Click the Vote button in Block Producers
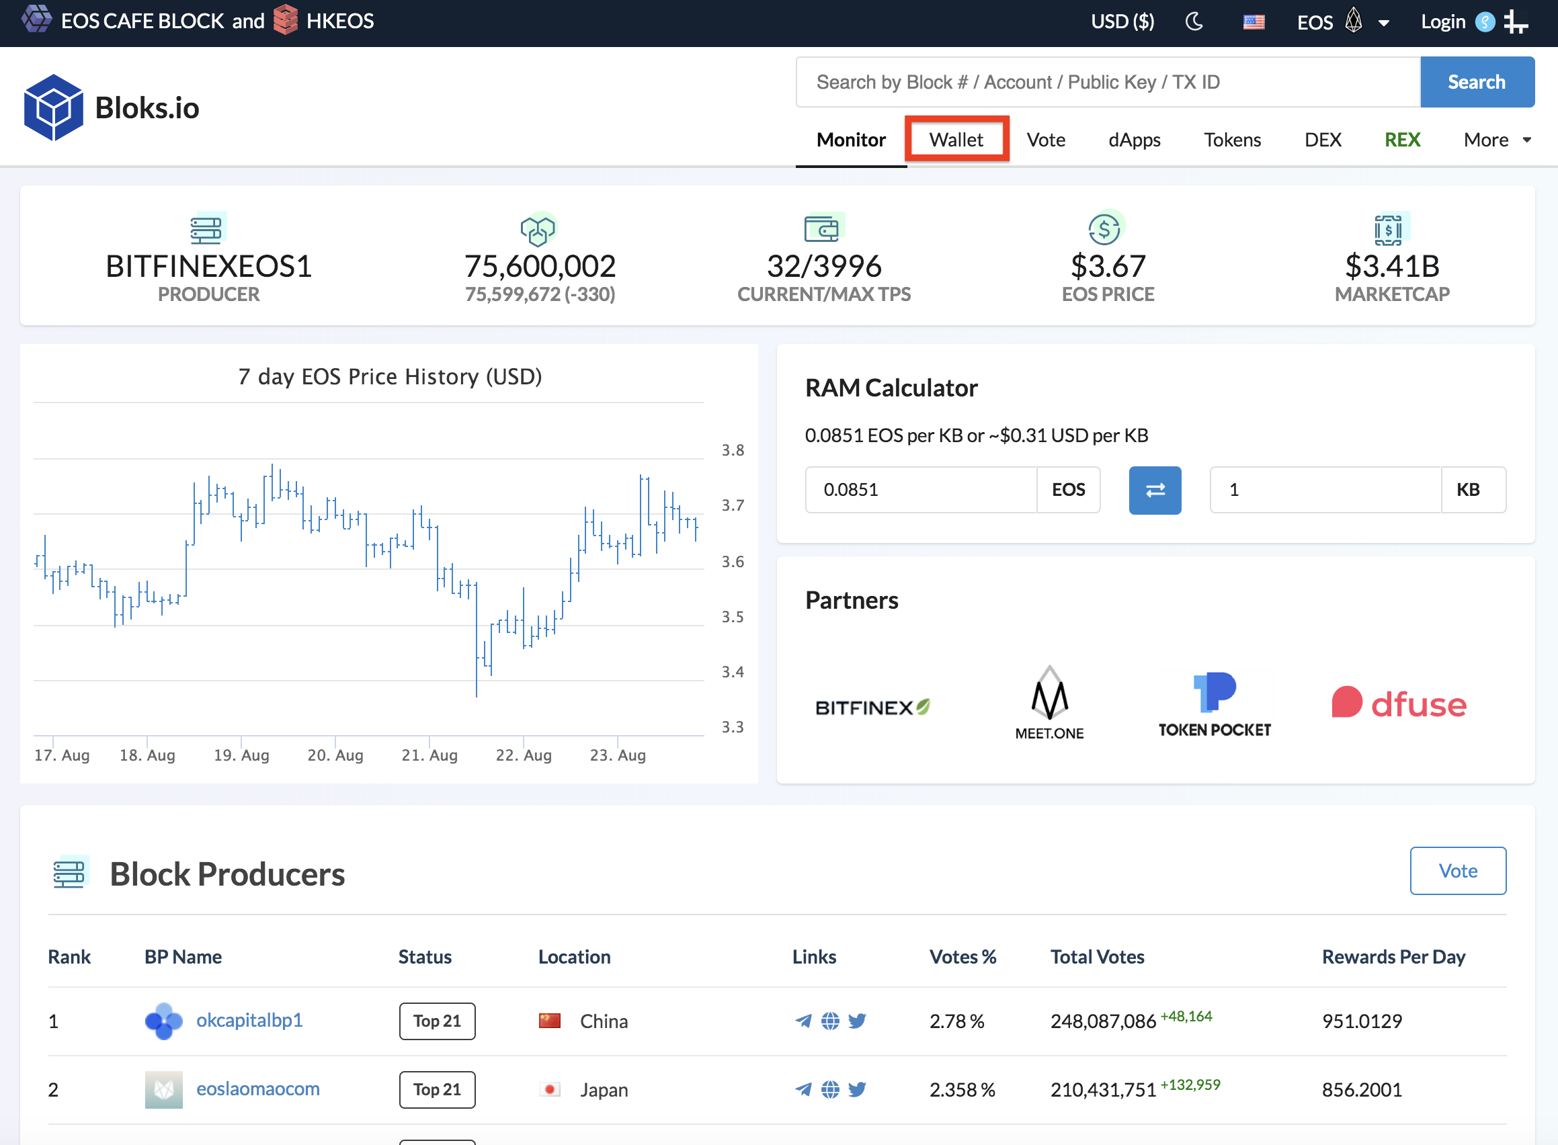1558x1145 pixels. point(1458,871)
